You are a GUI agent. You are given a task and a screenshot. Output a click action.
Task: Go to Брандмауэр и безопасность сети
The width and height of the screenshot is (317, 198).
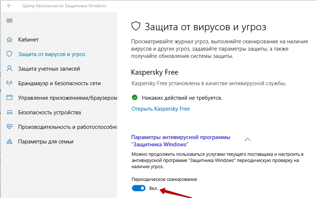click(x=59, y=83)
